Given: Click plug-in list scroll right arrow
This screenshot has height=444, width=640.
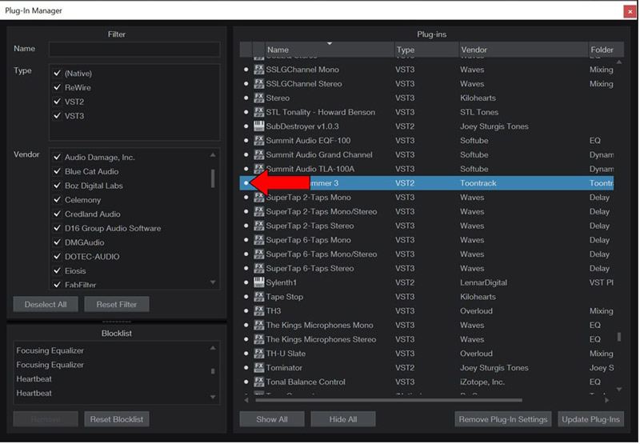Looking at the screenshot, I should pos(607,400).
